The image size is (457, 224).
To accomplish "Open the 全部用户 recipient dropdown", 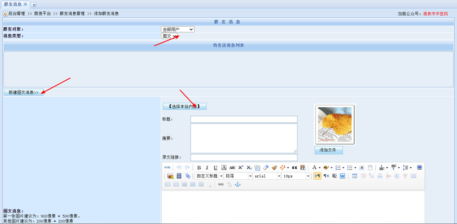I will pyautogui.click(x=178, y=29).
